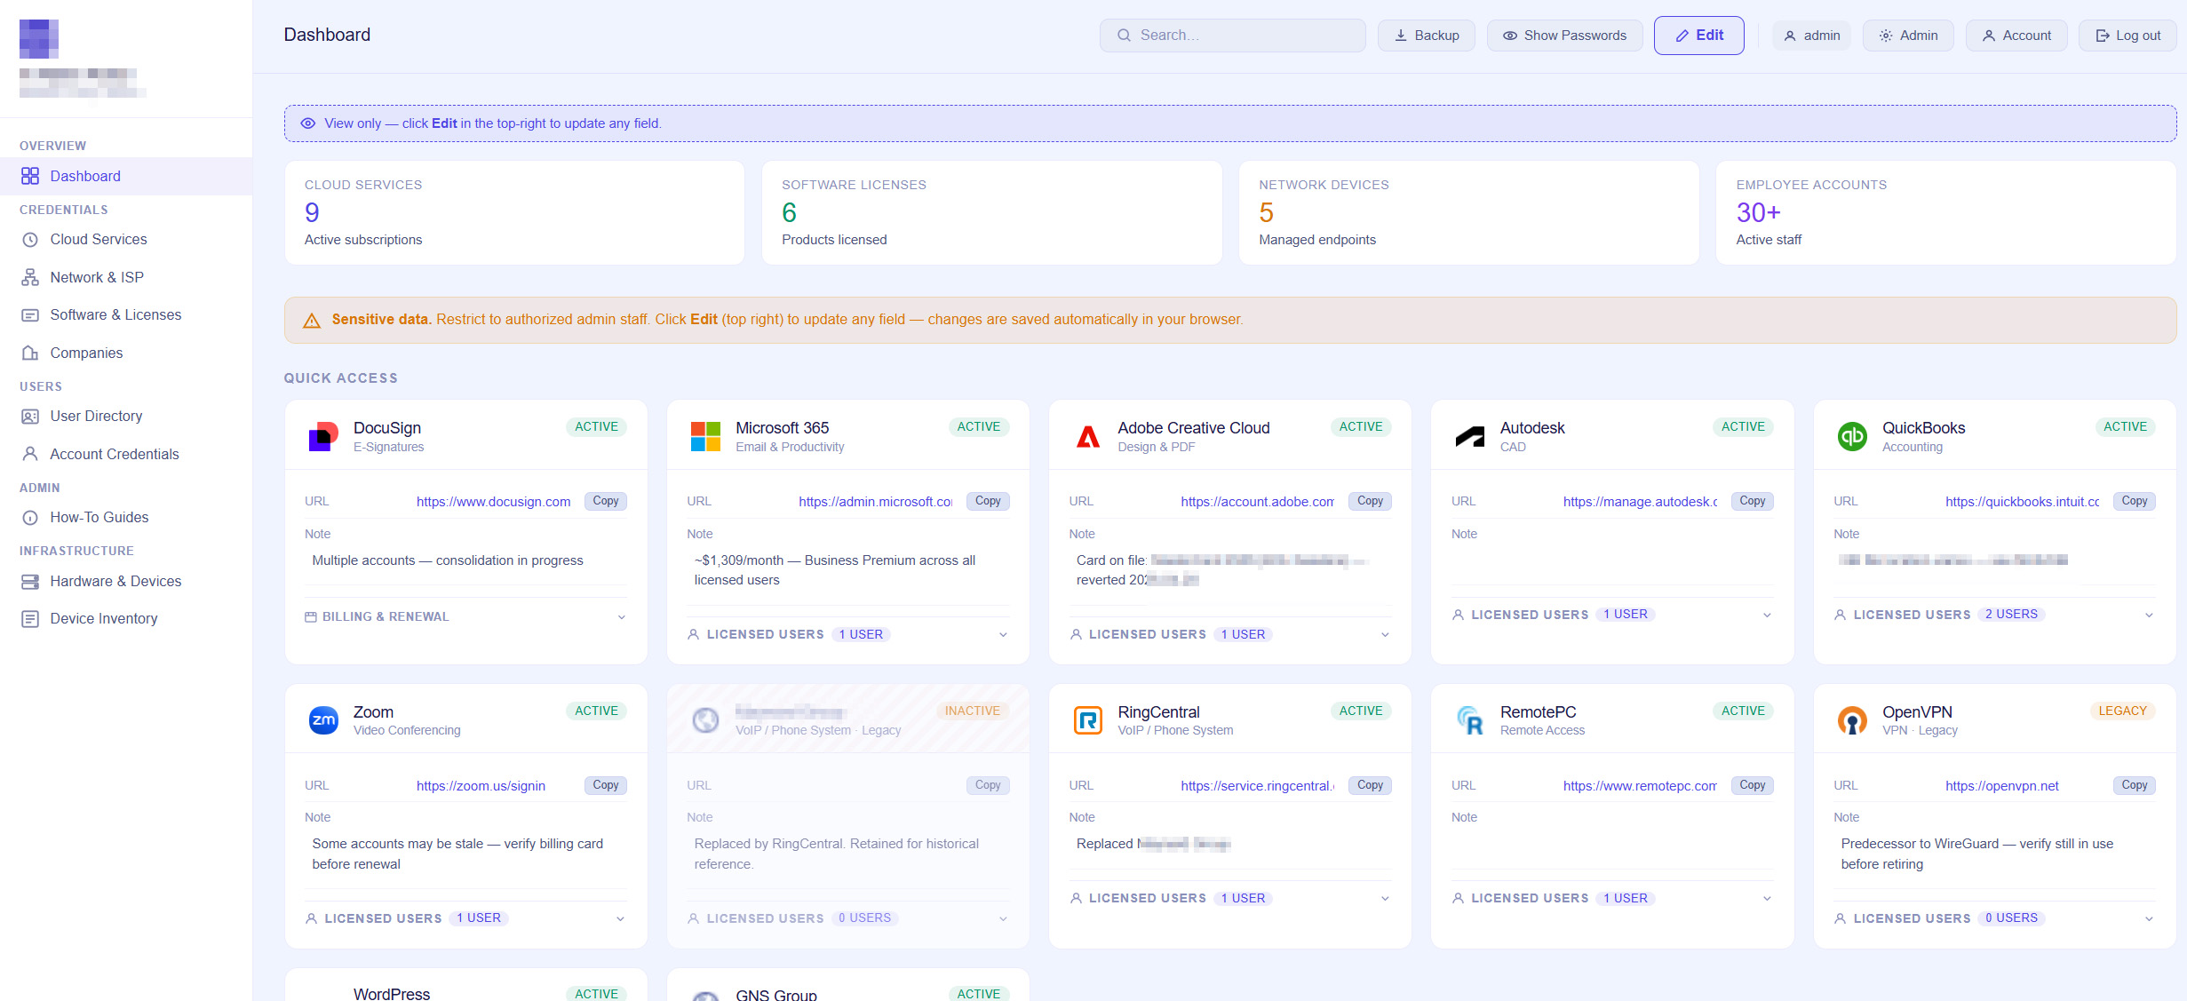Copy the Autodesk URL
This screenshot has width=2187, height=1001.
pos(1752,501)
